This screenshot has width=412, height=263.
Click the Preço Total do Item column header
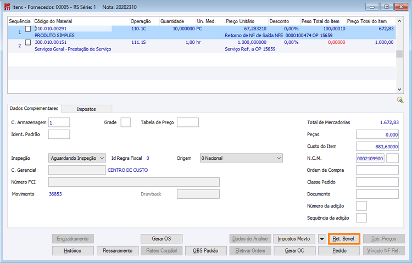point(370,21)
